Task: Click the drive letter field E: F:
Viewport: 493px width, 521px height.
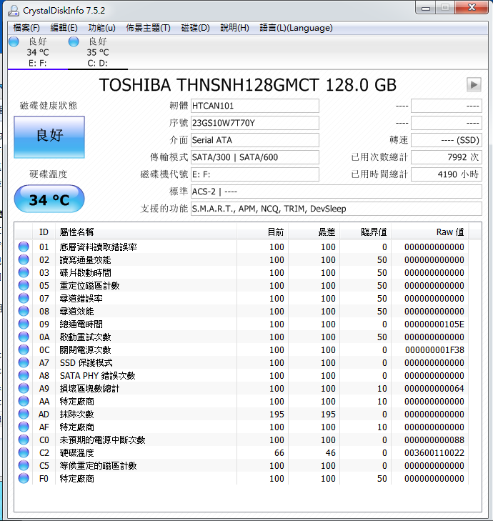Action: [x=255, y=174]
